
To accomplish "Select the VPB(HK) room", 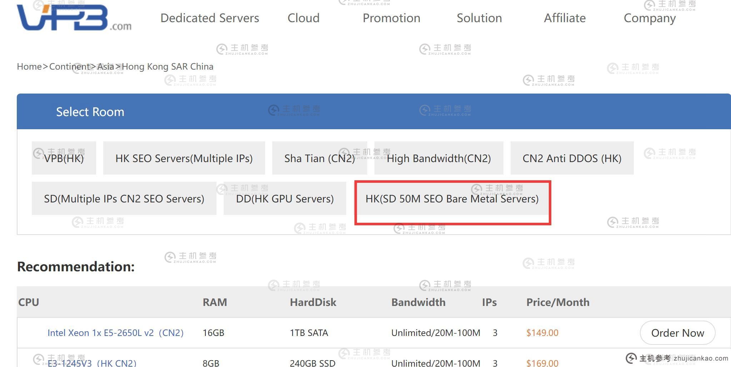I will (64, 158).
